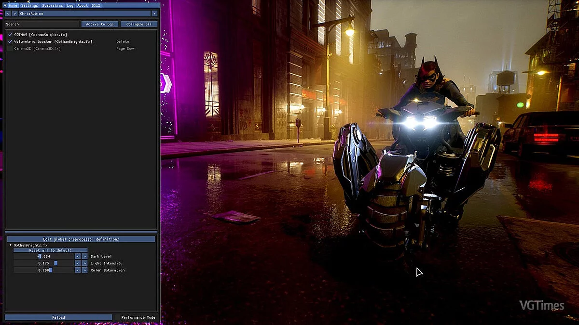Collapse all effect sections
Viewport: 579px width, 325px height.
point(139,24)
